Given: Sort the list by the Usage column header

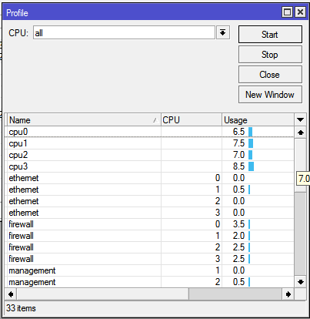Looking at the screenshot, I should [258, 120].
